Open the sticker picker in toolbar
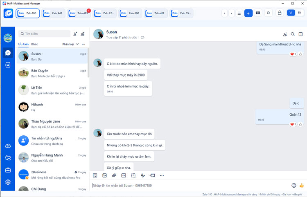Image resolution: width=307 pixels, height=197 pixels. click(95, 175)
